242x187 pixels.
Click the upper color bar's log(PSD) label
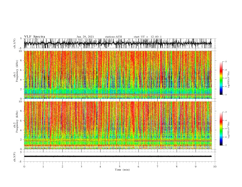[229, 80]
